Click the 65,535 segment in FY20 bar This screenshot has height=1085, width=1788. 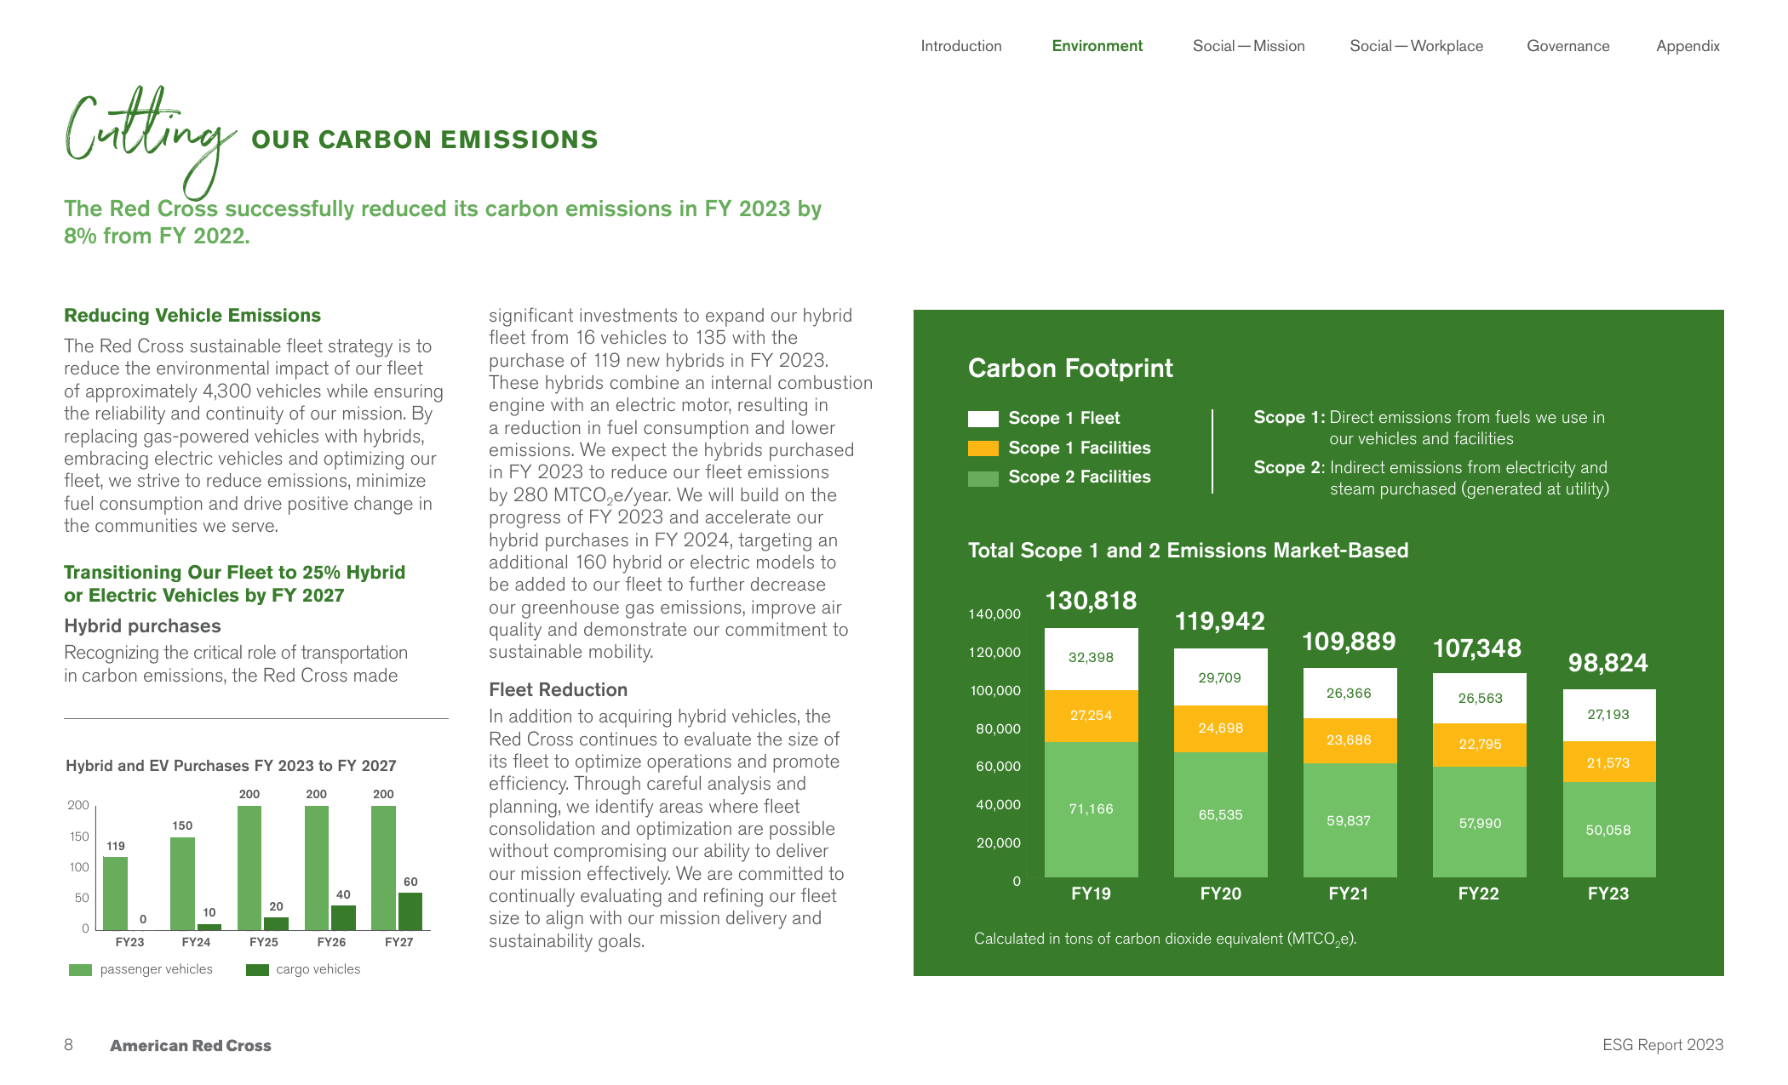click(1221, 814)
